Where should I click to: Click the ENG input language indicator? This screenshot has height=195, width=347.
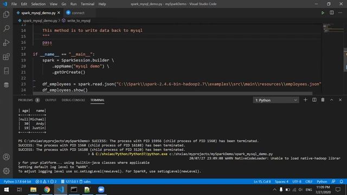point(309,190)
